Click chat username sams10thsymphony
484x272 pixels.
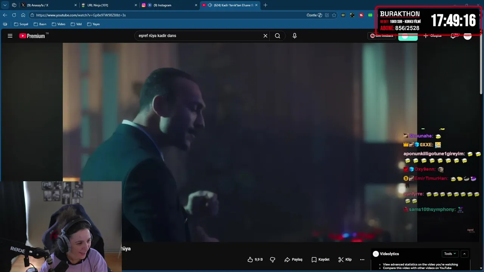tap(432, 209)
